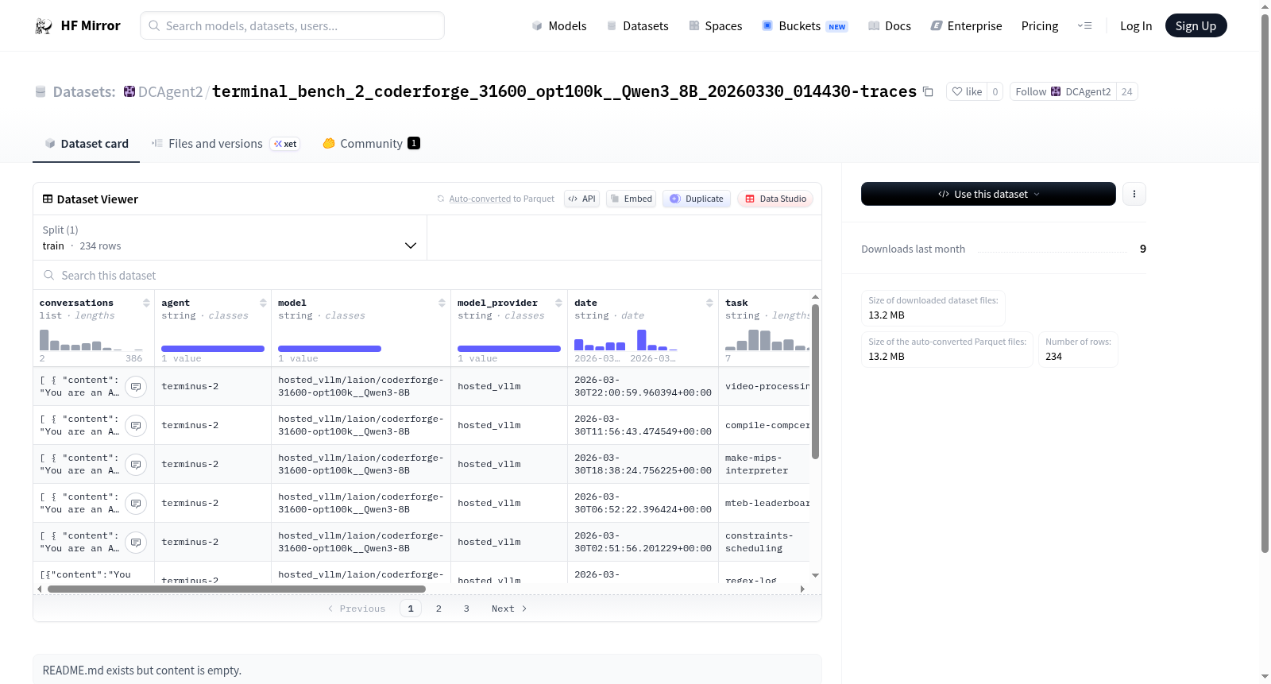The image size is (1271, 684).
Task: Click the task lengths histogram
Action: [767, 339]
